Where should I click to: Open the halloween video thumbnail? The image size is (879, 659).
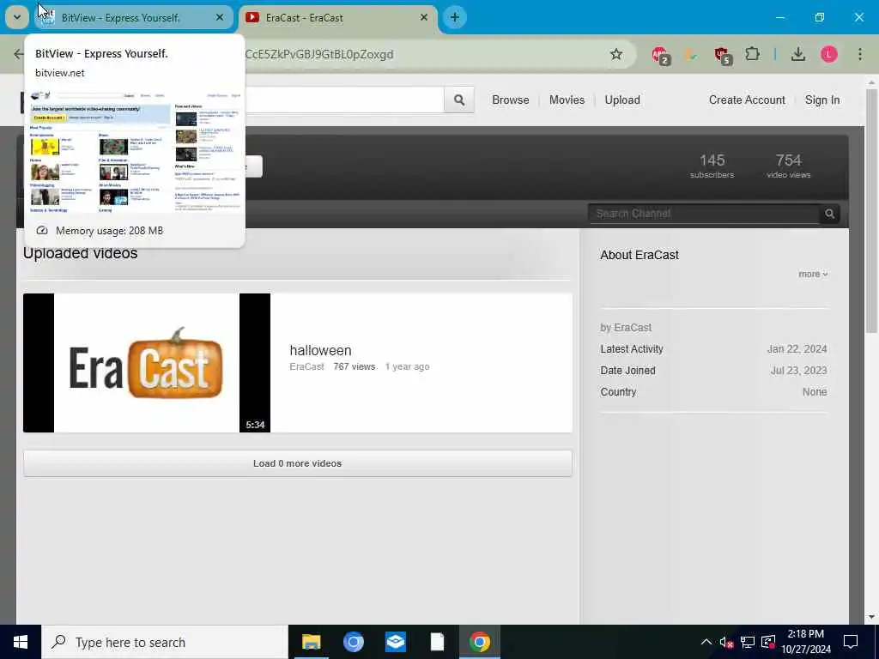[146, 363]
